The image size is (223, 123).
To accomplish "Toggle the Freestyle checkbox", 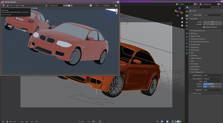I will point(192,69).
